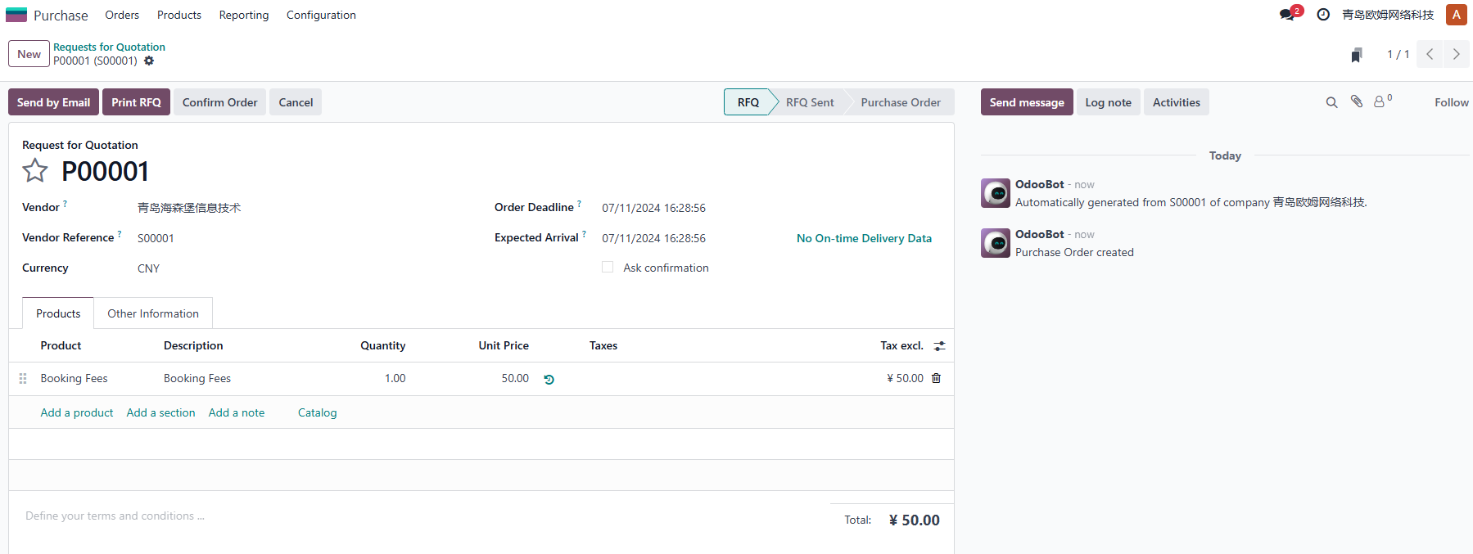Click the Vendor Reference help question mark
Image resolution: width=1473 pixels, height=554 pixels.
pyautogui.click(x=120, y=233)
